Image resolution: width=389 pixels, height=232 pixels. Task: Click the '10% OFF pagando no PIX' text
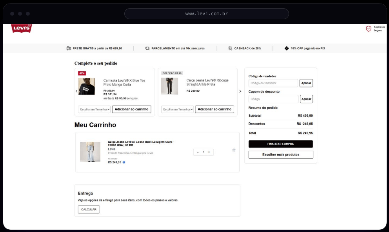(308, 48)
